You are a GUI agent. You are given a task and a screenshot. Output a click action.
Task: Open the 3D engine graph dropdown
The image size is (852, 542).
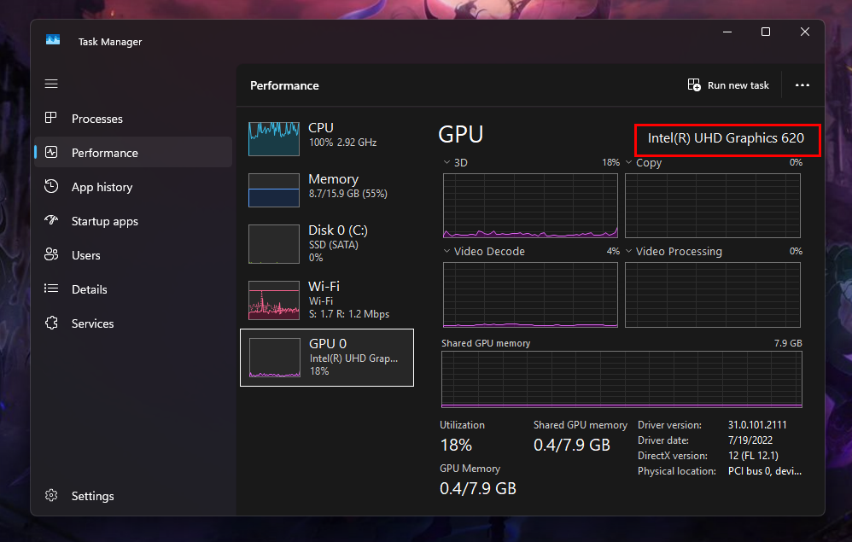click(x=446, y=162)
